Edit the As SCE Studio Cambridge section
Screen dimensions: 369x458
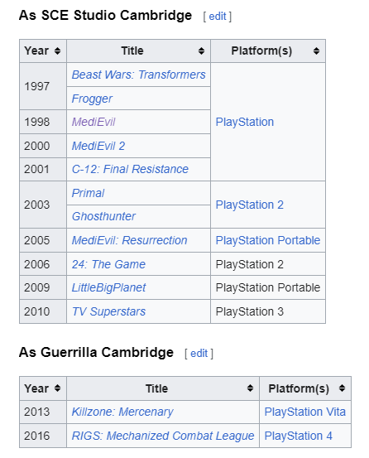[x=218, y=17]
